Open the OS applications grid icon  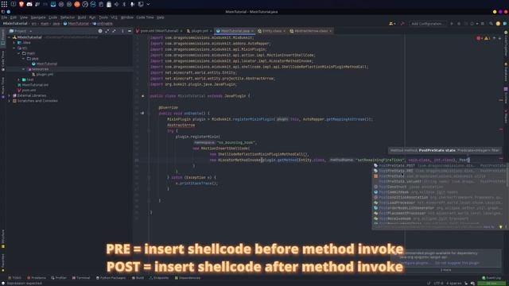pos(4,4)
